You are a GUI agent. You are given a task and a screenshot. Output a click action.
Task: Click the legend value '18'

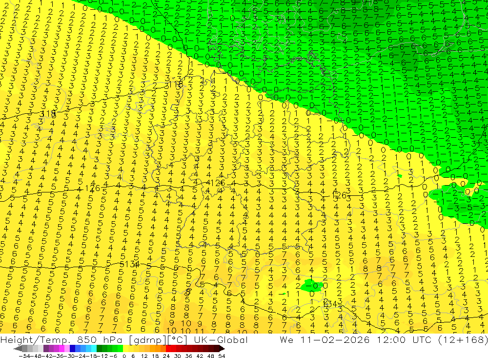pyautogui.click(x=155, y=356)
